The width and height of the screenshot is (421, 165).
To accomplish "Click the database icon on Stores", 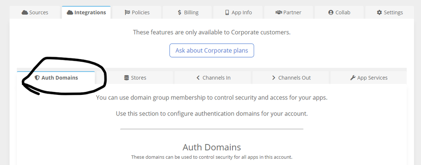I will 126,78.
